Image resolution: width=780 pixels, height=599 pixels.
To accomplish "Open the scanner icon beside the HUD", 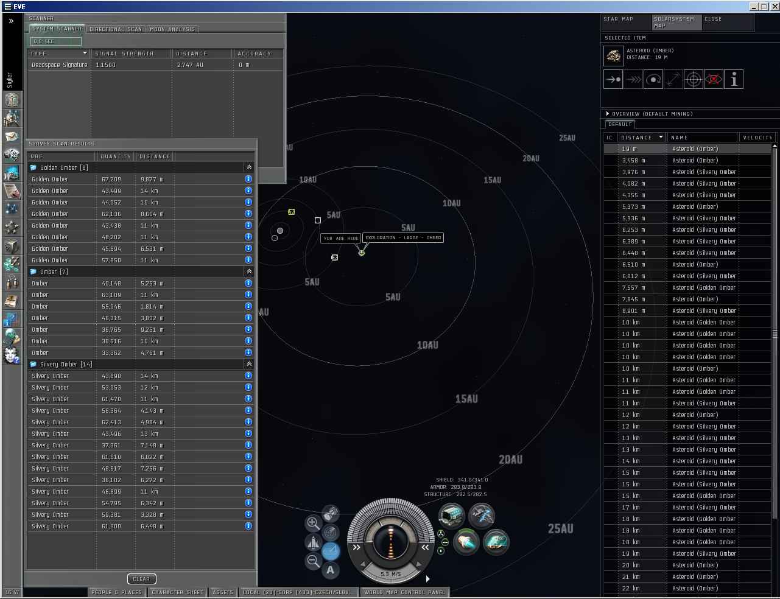I will tap(331, 533).
